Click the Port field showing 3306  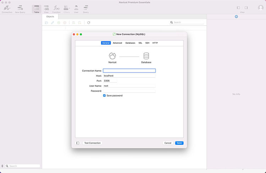point(110,81)
